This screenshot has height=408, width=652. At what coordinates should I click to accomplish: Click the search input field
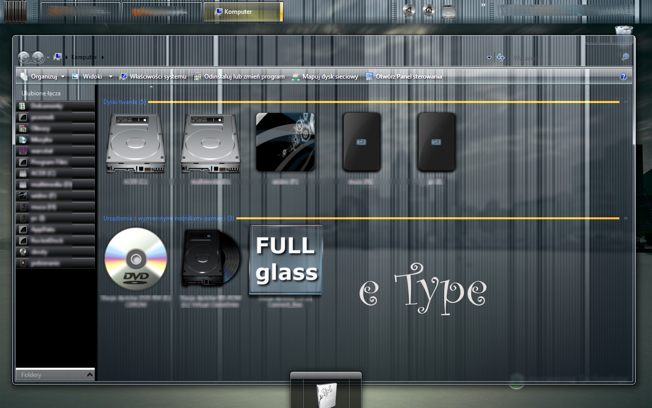[565, 58]
